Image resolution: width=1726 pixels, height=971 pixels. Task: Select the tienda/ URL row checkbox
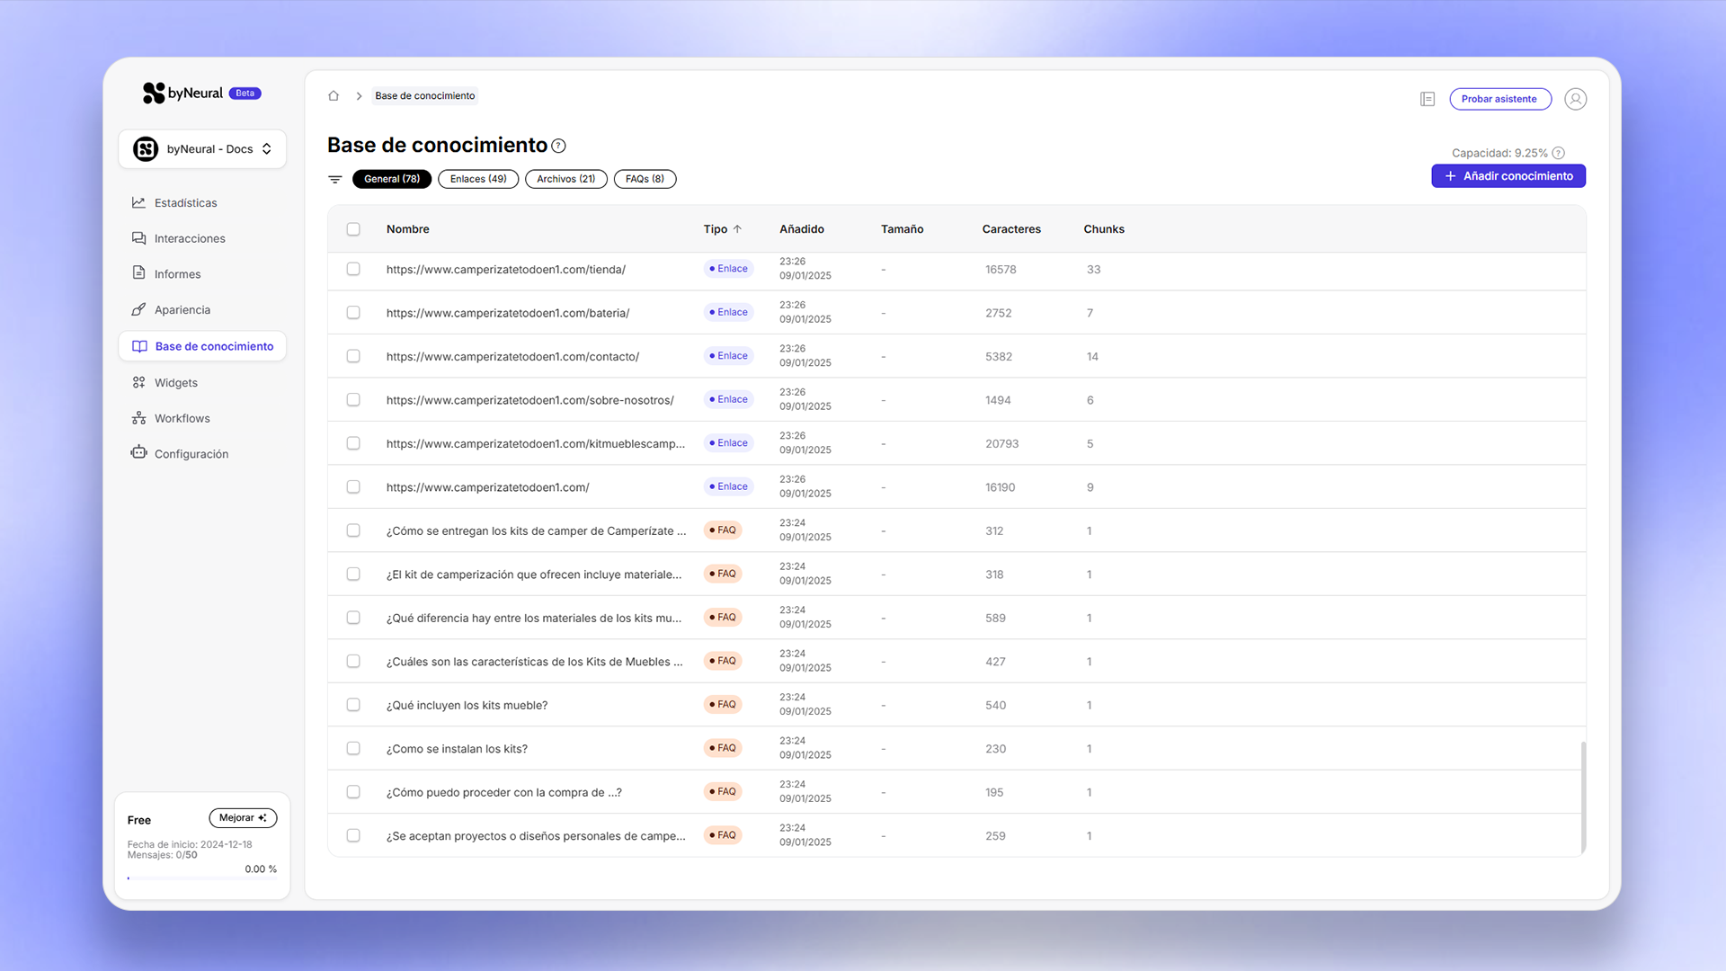coord(353,269)
